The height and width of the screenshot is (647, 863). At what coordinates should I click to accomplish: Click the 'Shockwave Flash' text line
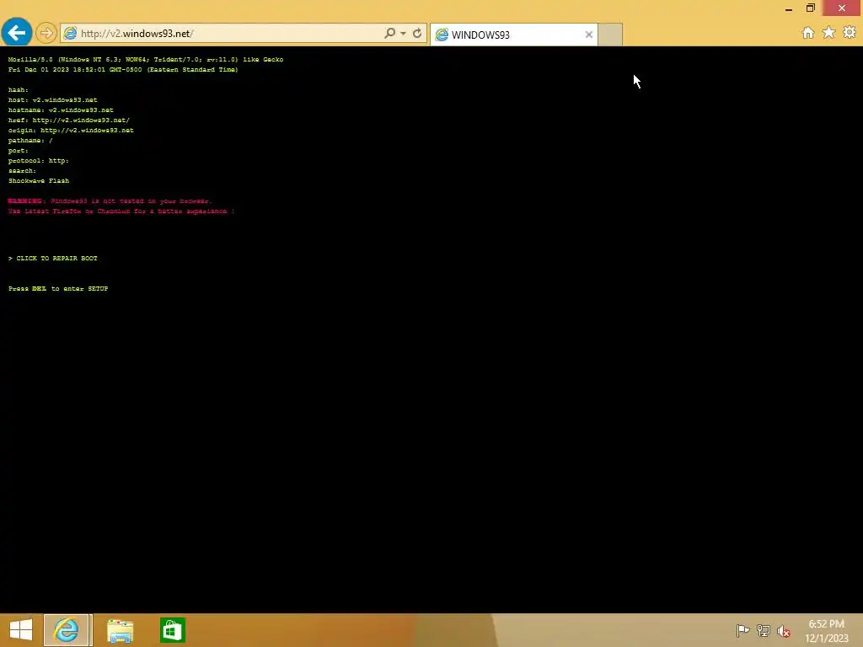pos(39,180)
